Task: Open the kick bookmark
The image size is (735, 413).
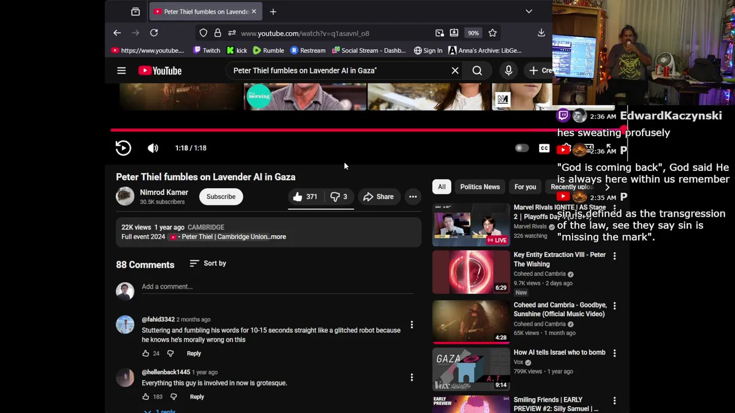Action: pyautogui.click(x=237, y=50)
